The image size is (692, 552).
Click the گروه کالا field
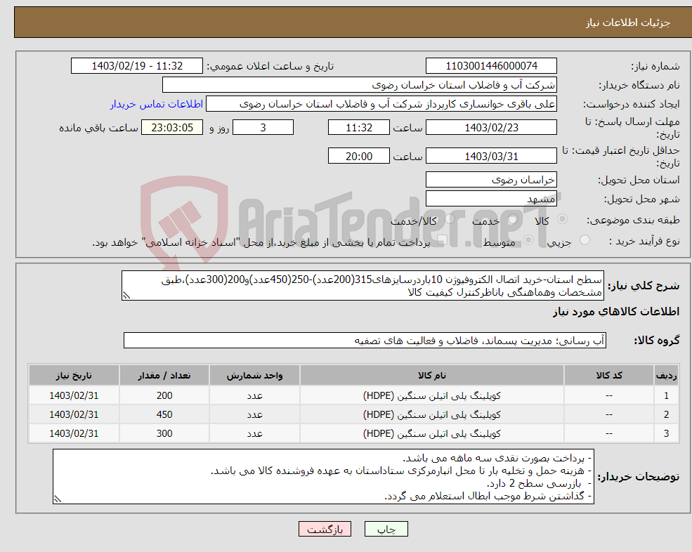click(x=365, y=341)
